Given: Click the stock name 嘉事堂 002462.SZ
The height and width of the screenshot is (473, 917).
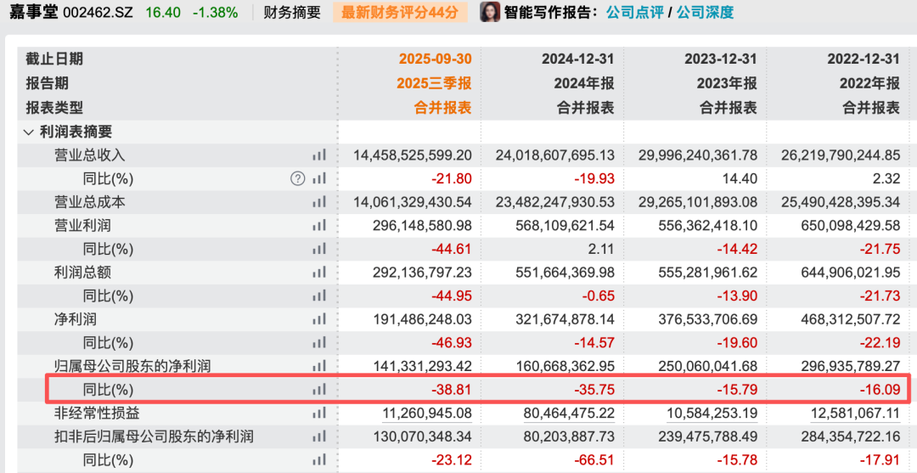Looking at the screenshot, I should click(70, 13).
